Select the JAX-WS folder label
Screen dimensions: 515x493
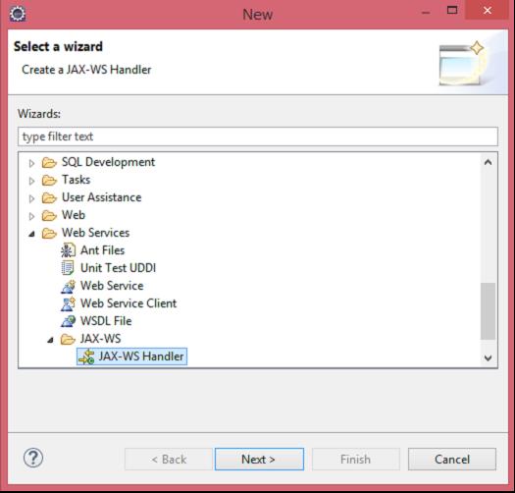(x=100, y=339)
